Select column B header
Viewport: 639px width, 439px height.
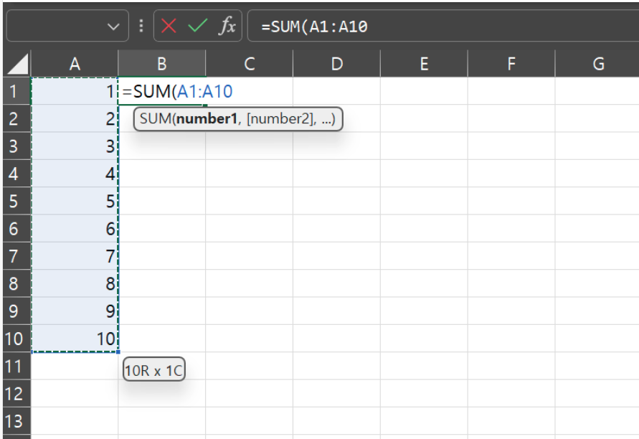point(162,64)
